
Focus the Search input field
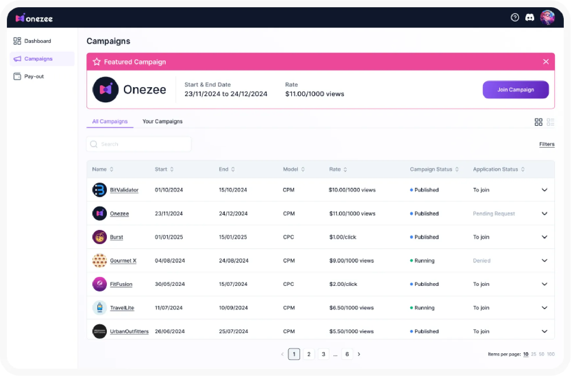(139, 144)
